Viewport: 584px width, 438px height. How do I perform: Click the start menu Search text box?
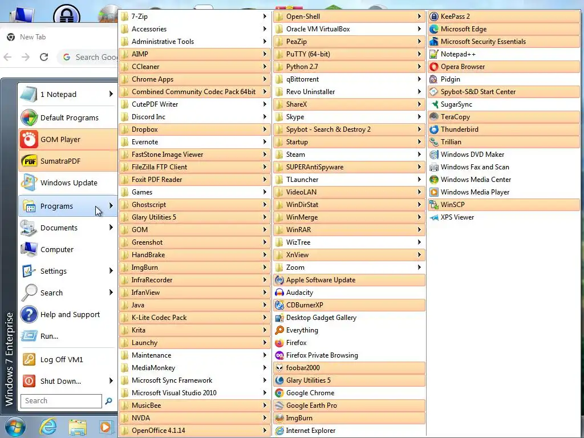(61, 401)
